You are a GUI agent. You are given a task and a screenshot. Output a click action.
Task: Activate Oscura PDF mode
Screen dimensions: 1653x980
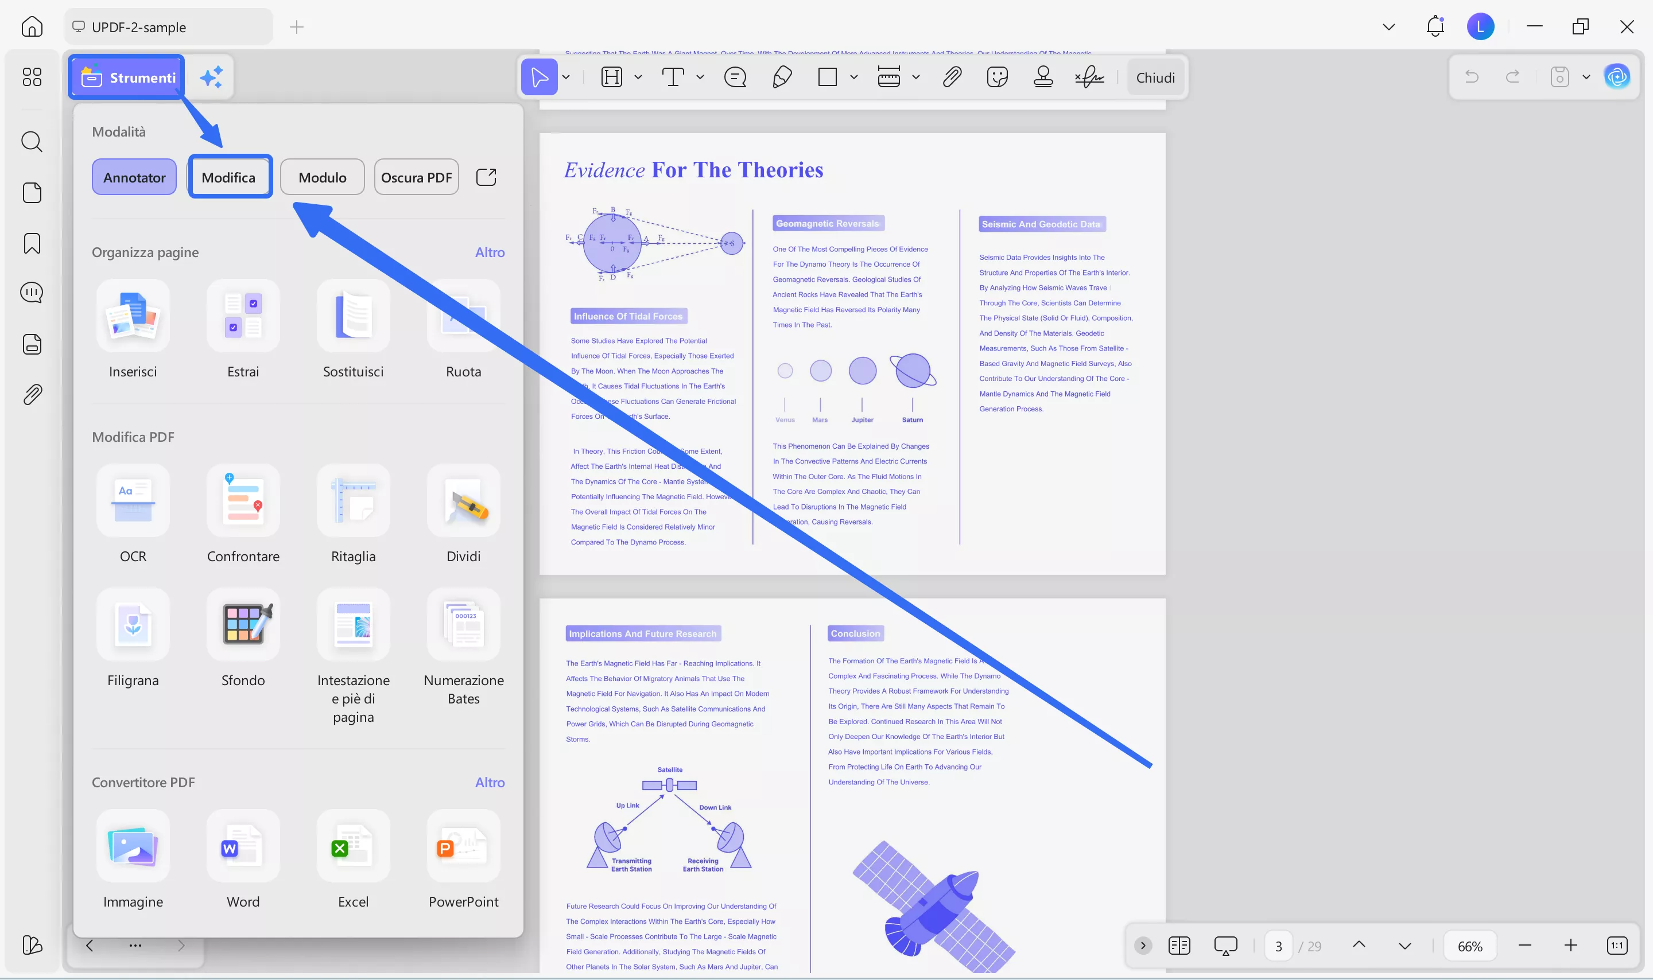click(x=416, y=176)
